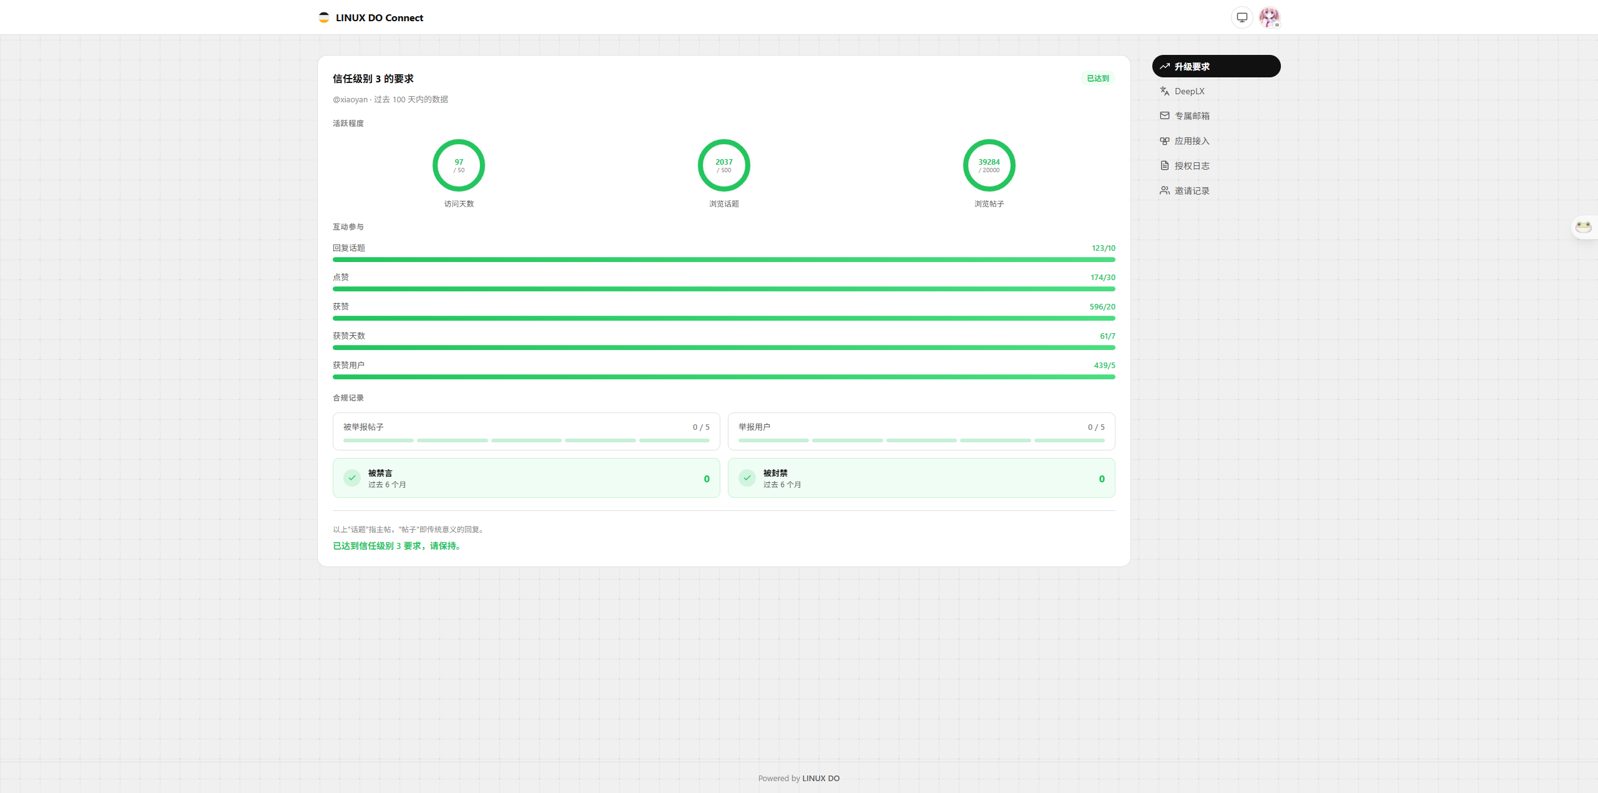
Task: Click the frog mascot floating icon
Action: (1584, 227)
